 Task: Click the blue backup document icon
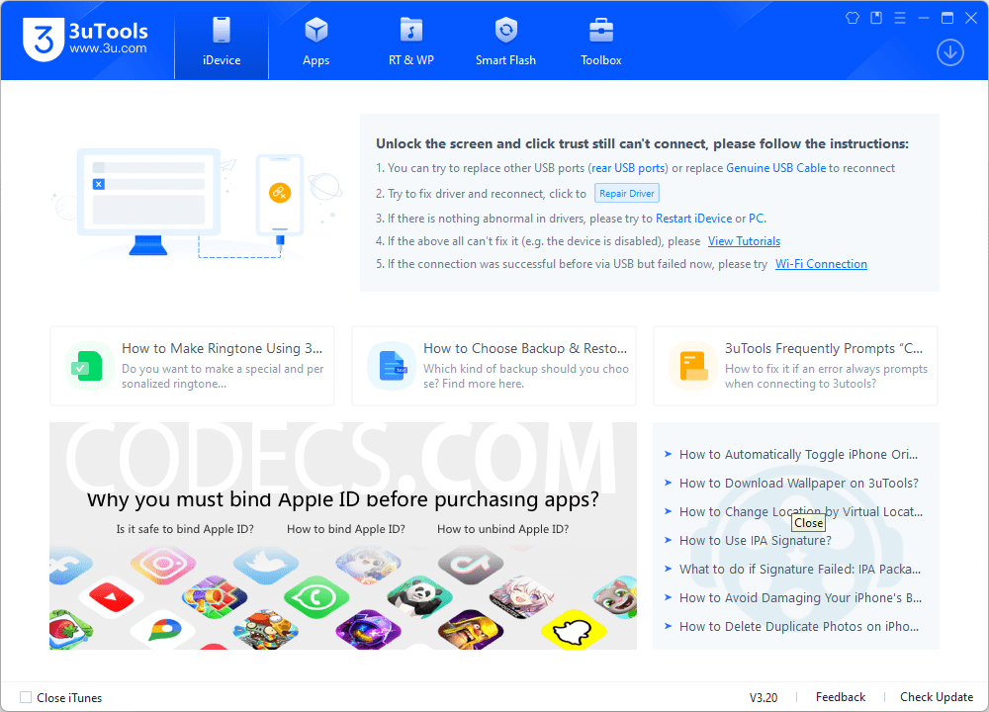pyautogui.click(x=392, y=366)
